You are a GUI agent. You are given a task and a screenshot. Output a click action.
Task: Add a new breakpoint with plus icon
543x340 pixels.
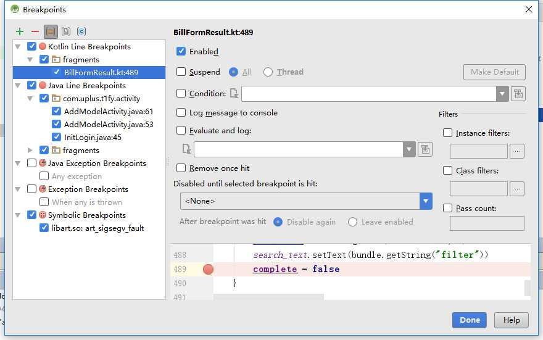pyautogui.click(x=20, y=32)
